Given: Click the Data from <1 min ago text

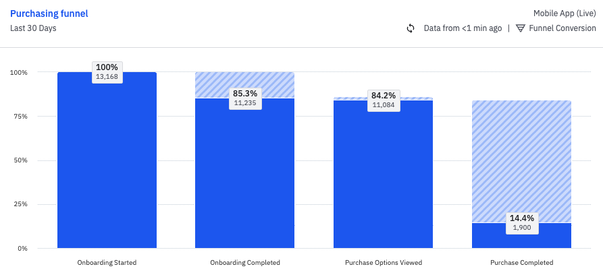Looking at the screenshot, I should pos(463,28).
